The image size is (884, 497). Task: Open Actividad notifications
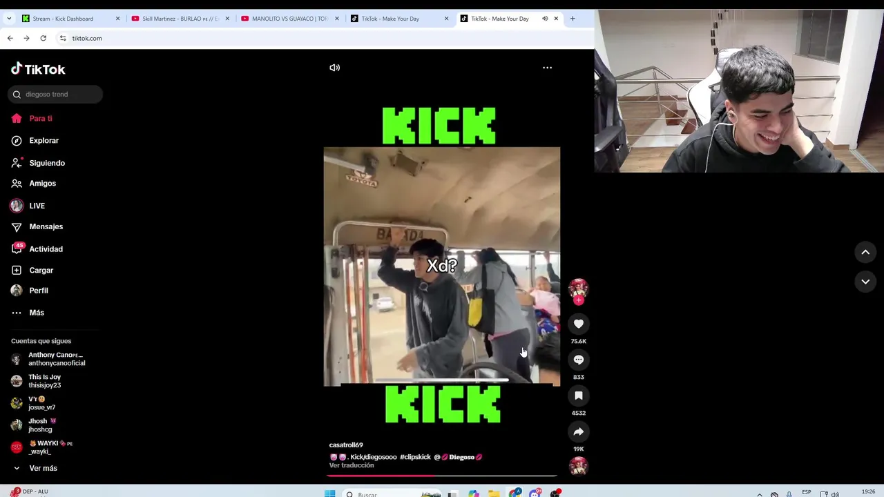(x=37, y=249)
